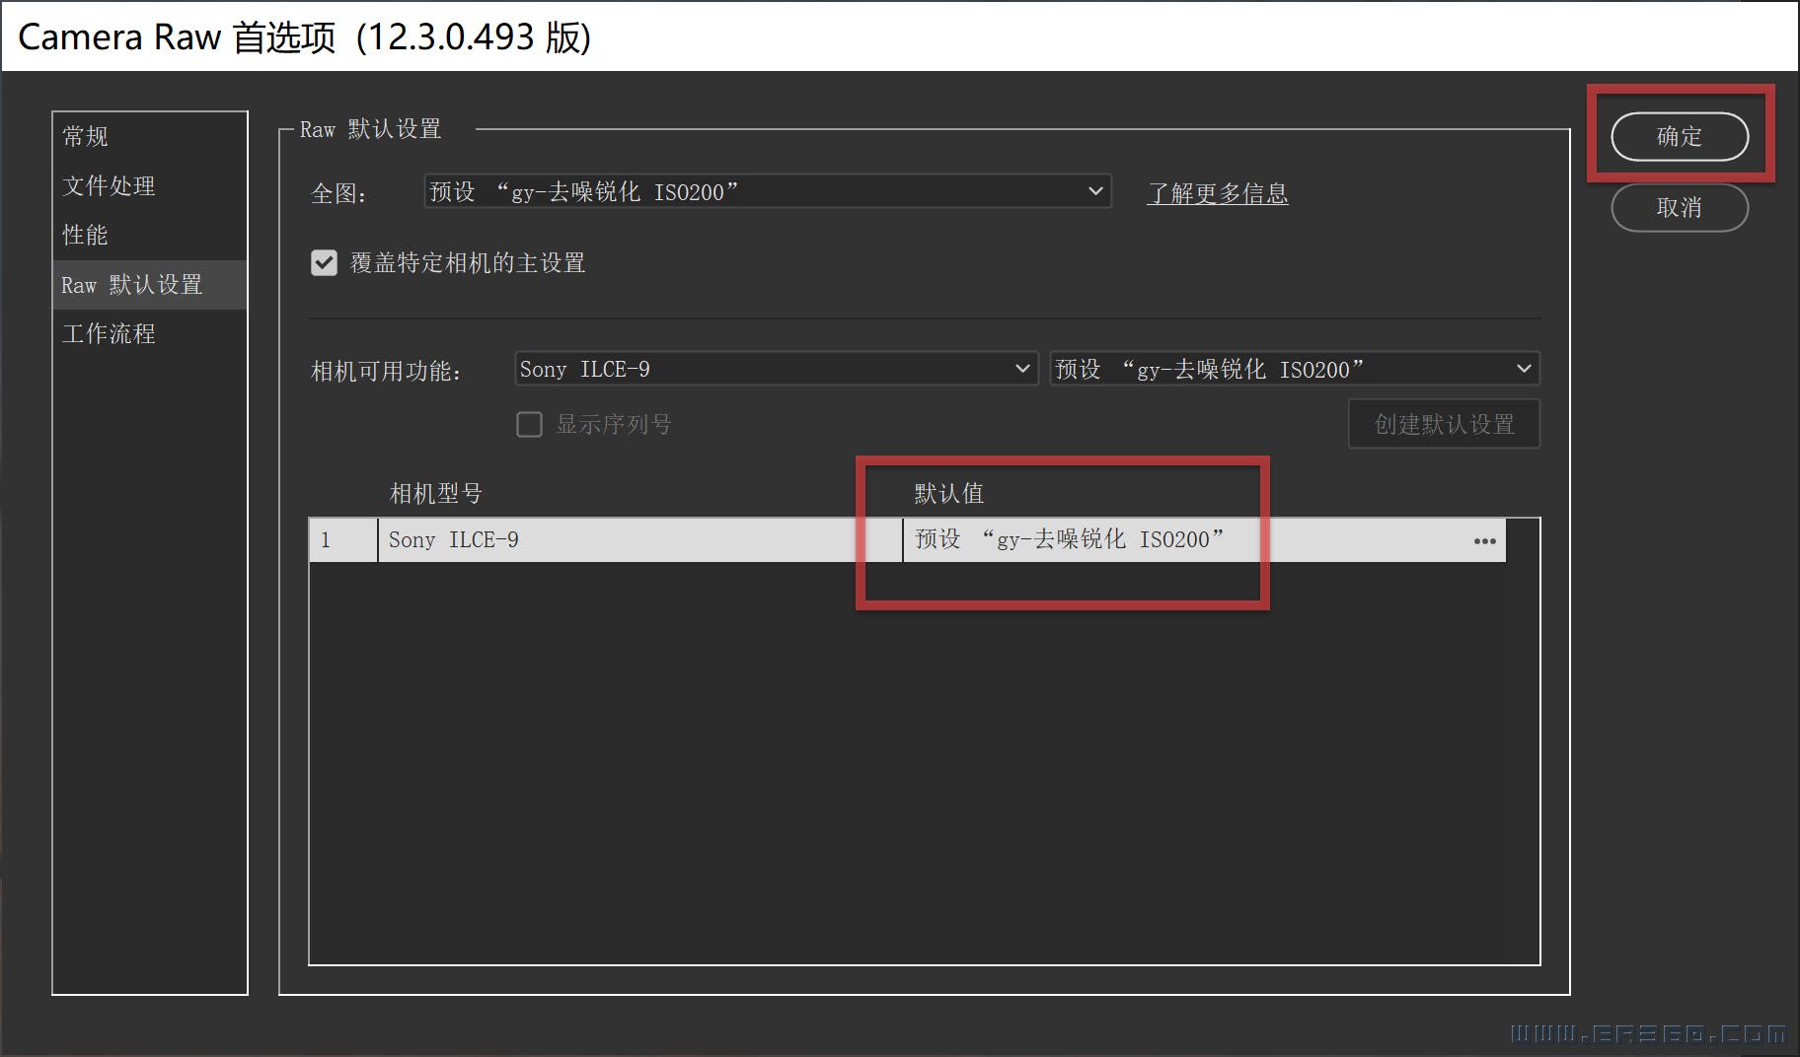Viewport: 1800px width, 1057px height.
Task: Enable the 显示序列号 checkbox
Action: [530, 425]
